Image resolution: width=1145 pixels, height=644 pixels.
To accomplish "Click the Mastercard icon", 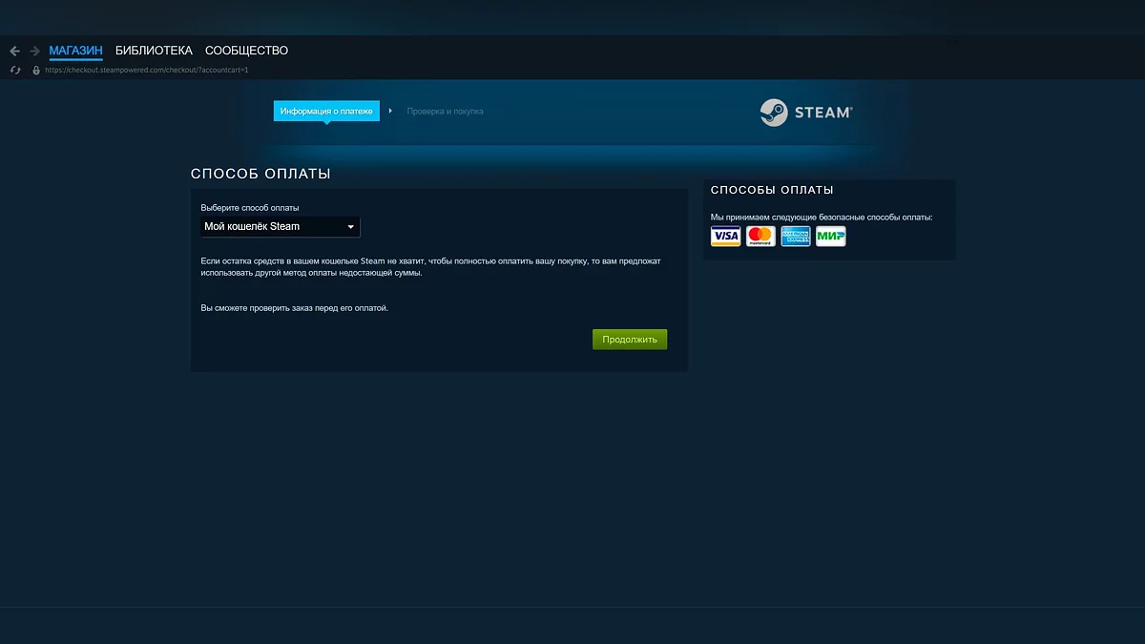I will (x=760, y=236).
